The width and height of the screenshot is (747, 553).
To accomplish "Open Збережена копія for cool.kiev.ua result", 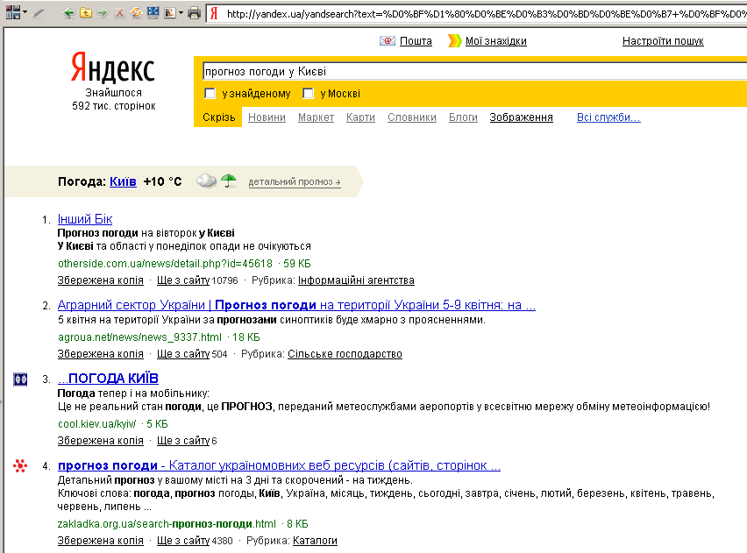I will tap(101, 441).
